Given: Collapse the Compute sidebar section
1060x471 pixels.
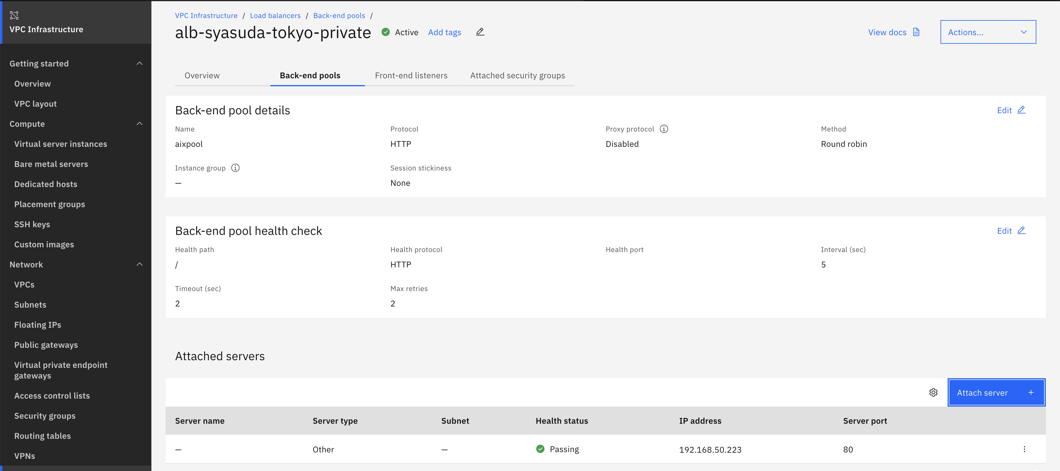Looking at the screenshot, I should (x=140, y=124).
